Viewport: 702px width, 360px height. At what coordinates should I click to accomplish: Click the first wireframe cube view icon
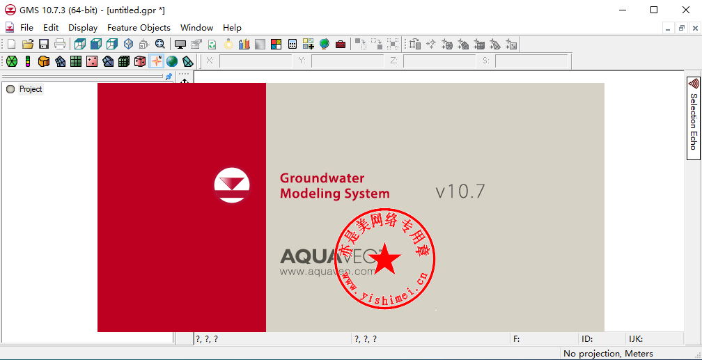79,44
